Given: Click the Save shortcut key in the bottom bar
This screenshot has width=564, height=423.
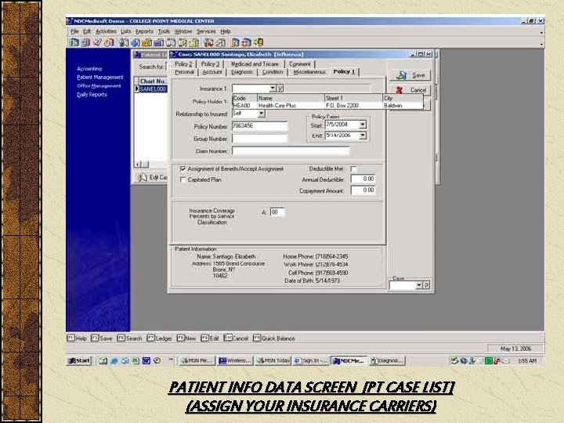Looking at the screenshot, I should point(101,338).
